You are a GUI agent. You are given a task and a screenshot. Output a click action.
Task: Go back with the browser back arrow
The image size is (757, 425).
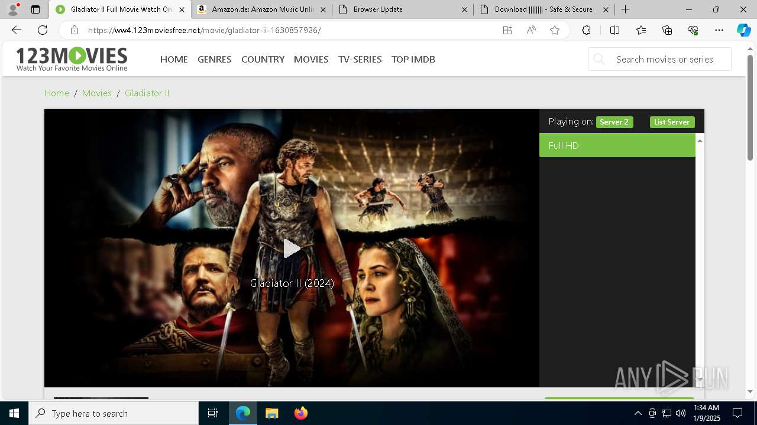[17, 30]
